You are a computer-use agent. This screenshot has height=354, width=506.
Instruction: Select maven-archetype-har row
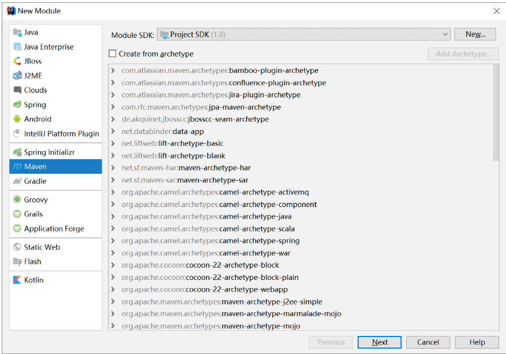pos(301,167)
